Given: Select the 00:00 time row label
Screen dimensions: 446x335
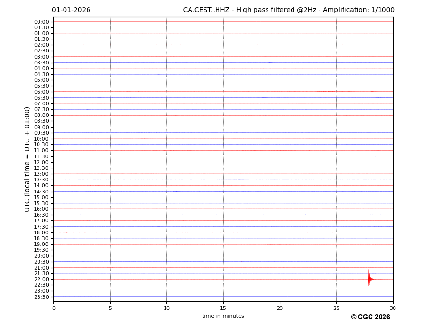Looking at the screenshot, I should pyautogui.click(x=41, y=22).
